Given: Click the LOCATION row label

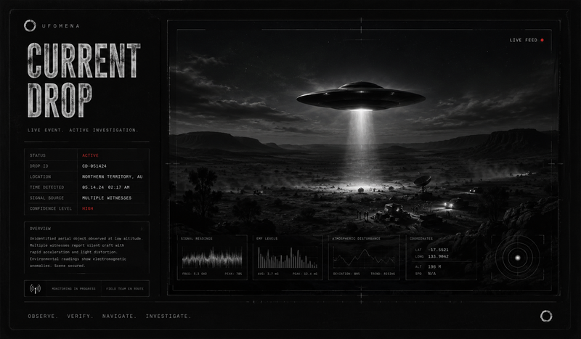Looking at the screenshot, I should pos(41,176).
